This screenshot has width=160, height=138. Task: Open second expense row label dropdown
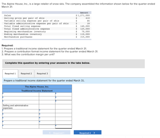pos(21,115)
